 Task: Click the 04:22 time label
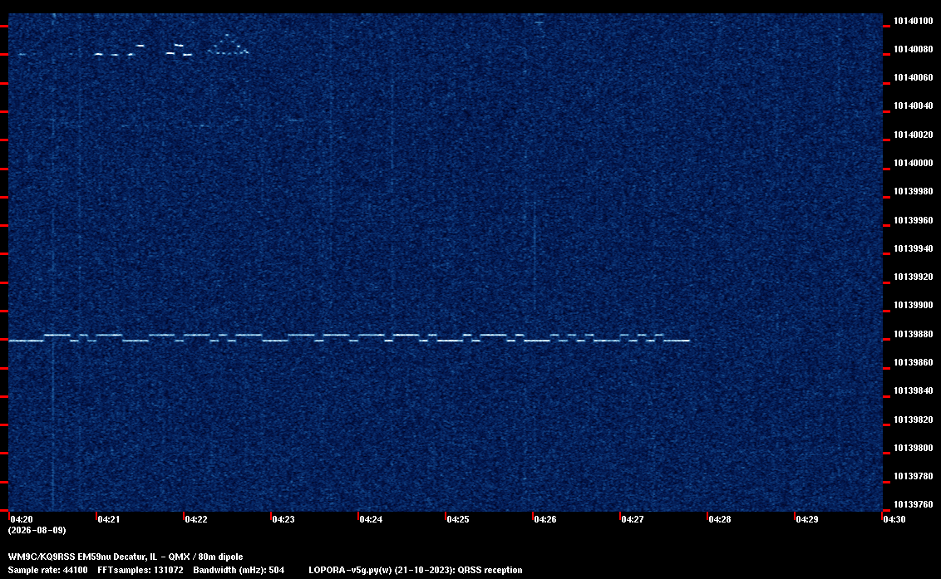(196, 519)
